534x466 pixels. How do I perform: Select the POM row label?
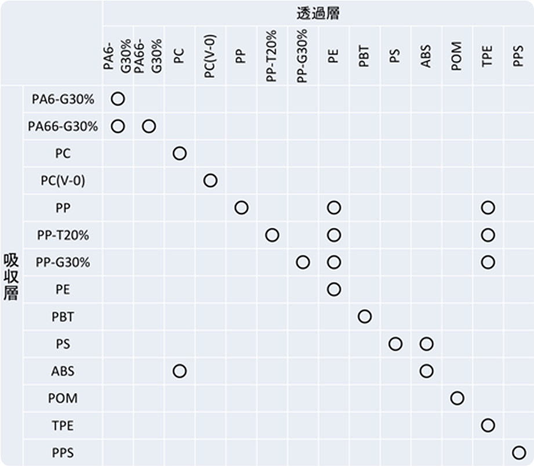63,398
